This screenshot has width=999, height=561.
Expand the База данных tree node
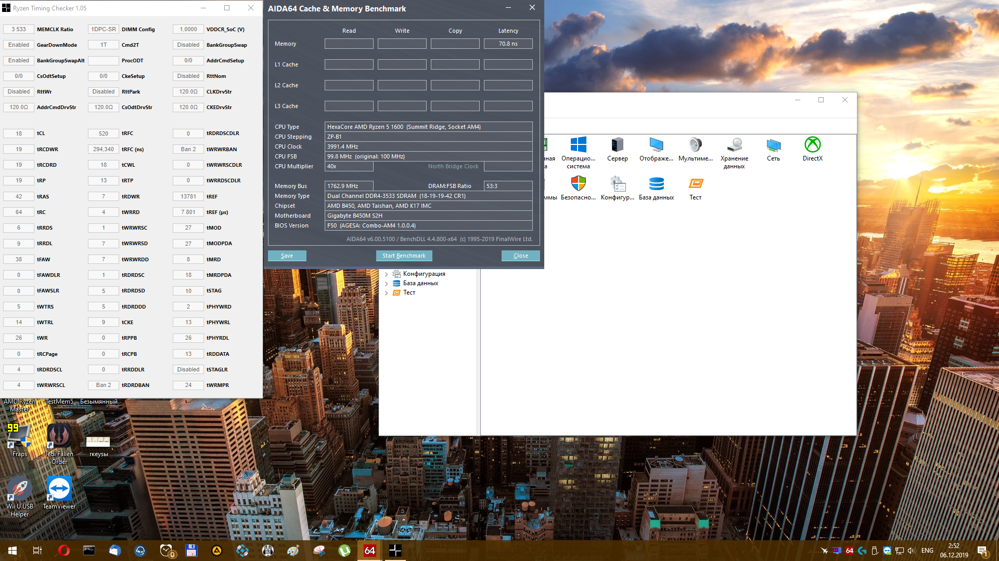pos(386,284)
